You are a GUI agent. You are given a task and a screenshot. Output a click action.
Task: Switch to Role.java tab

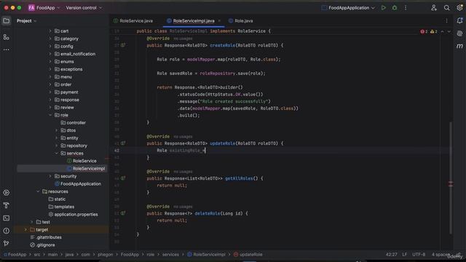[241, 21]
